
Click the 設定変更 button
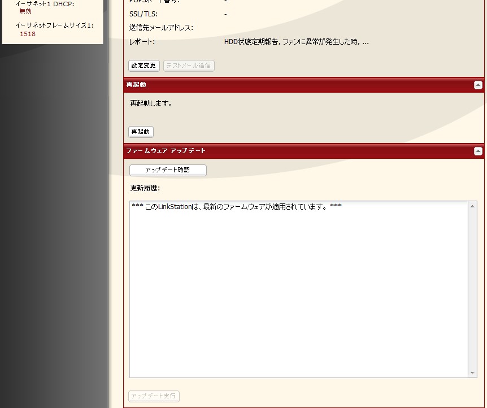[x=144, y=66]
